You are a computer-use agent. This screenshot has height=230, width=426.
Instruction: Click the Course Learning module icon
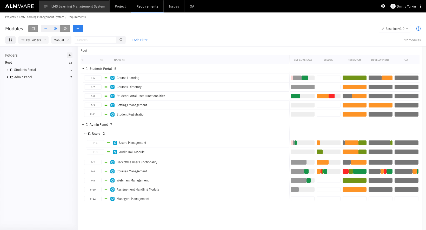(112, 78)
